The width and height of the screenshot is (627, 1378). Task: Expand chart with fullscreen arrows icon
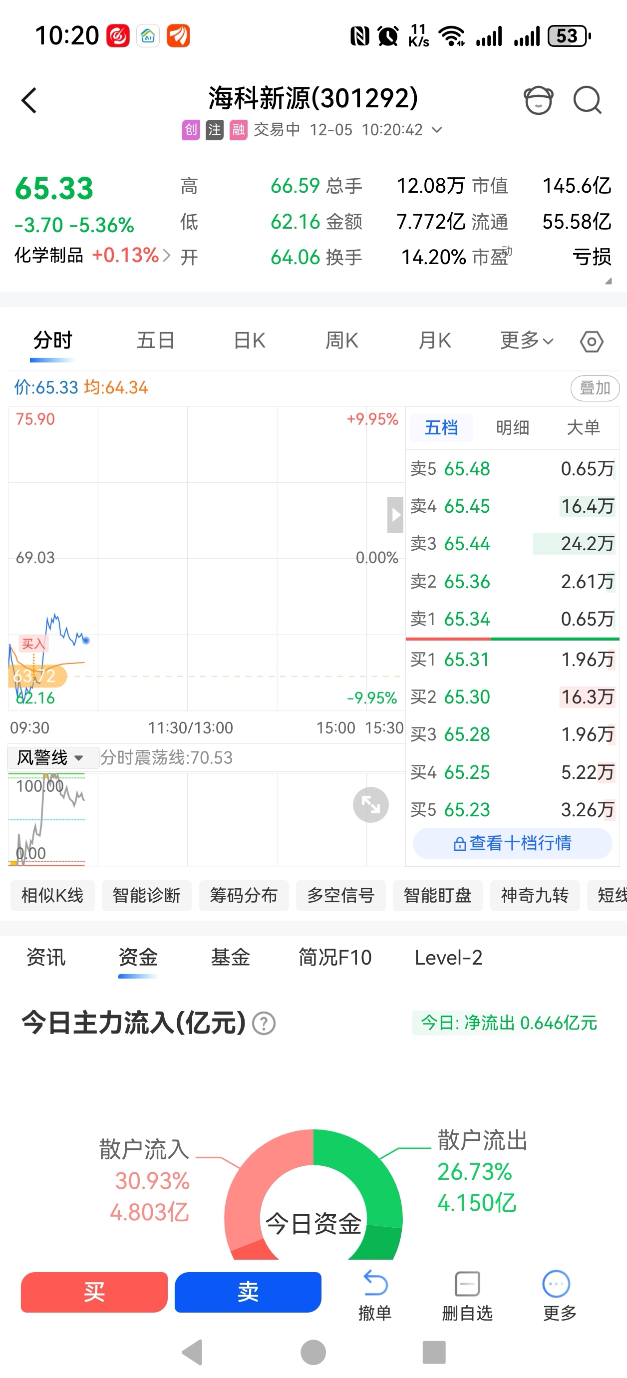371,804
